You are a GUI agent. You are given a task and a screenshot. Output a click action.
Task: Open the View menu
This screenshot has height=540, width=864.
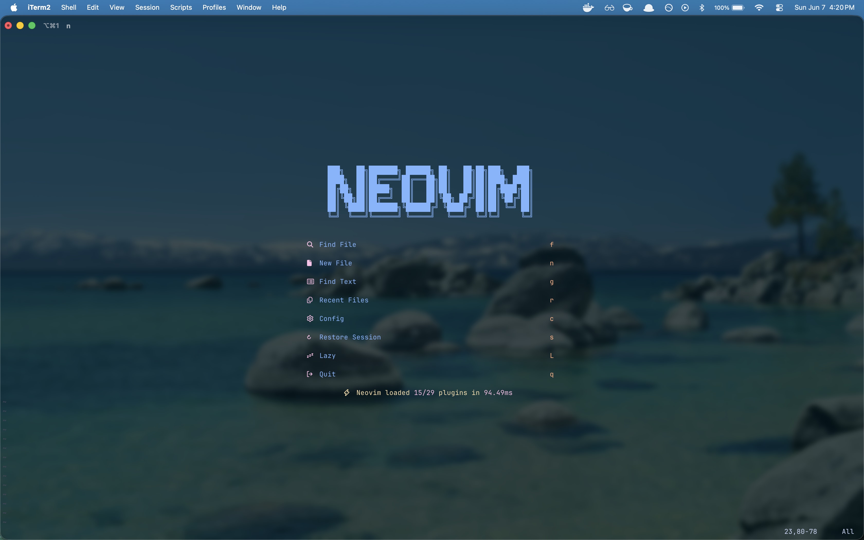[x=117, y=7]
